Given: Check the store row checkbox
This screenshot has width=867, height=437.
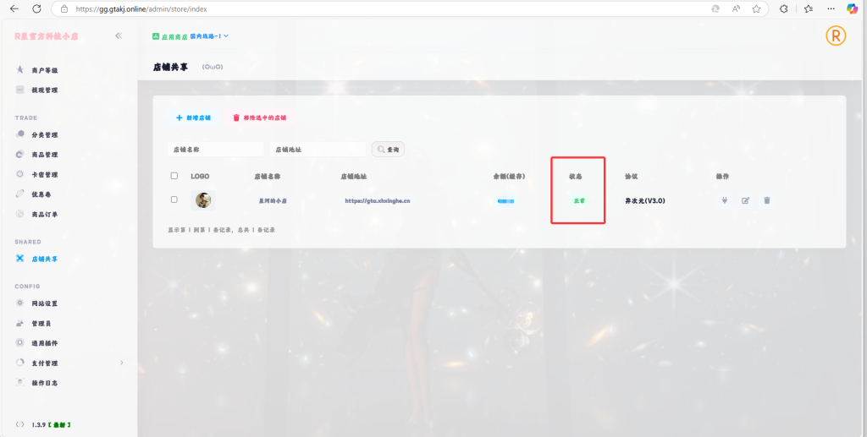Looking at the screenshot, I should 174,200.
